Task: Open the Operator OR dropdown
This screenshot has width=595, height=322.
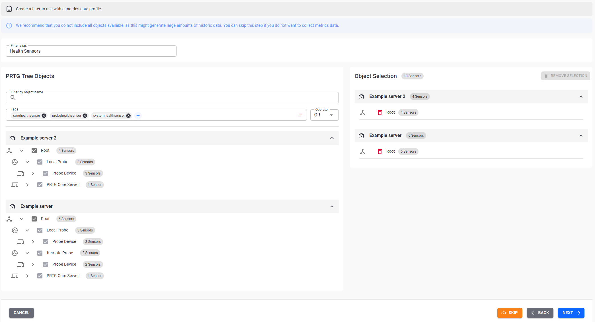Action: click(x=324, y=115)
